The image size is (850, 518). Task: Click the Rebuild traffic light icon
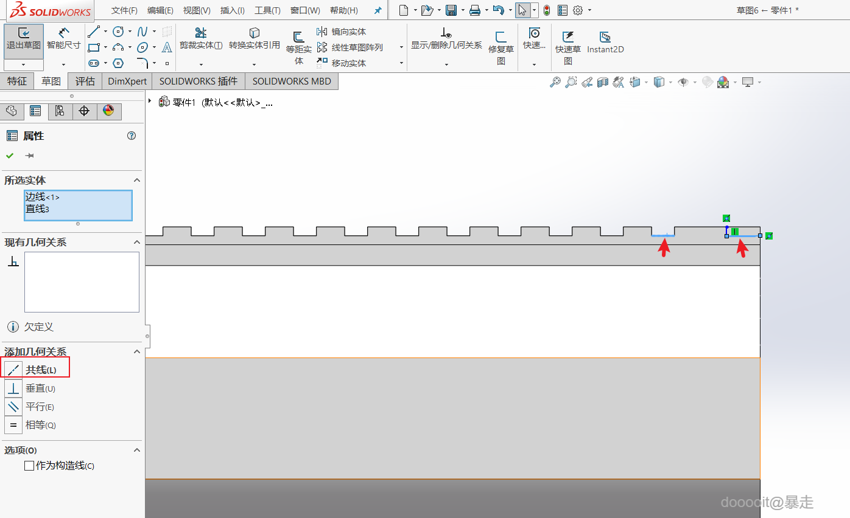pyautogui.click(x=547, y=10)
